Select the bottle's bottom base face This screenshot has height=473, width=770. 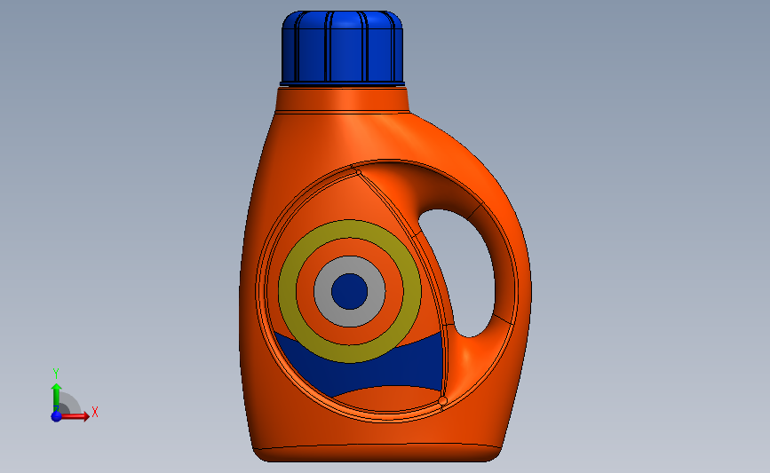point(378,453)
